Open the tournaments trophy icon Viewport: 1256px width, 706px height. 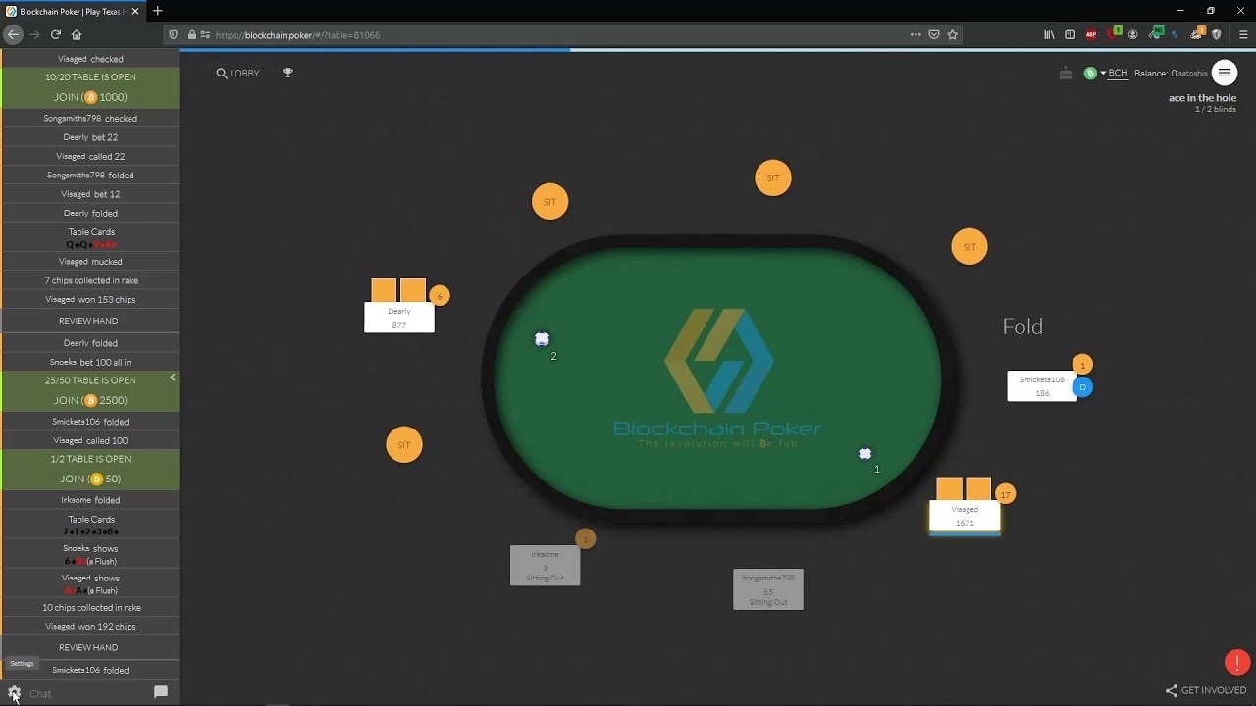tap(288, 73)
